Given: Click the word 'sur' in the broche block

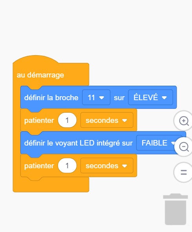Looking at the screenshot, I should pos(119,98).
